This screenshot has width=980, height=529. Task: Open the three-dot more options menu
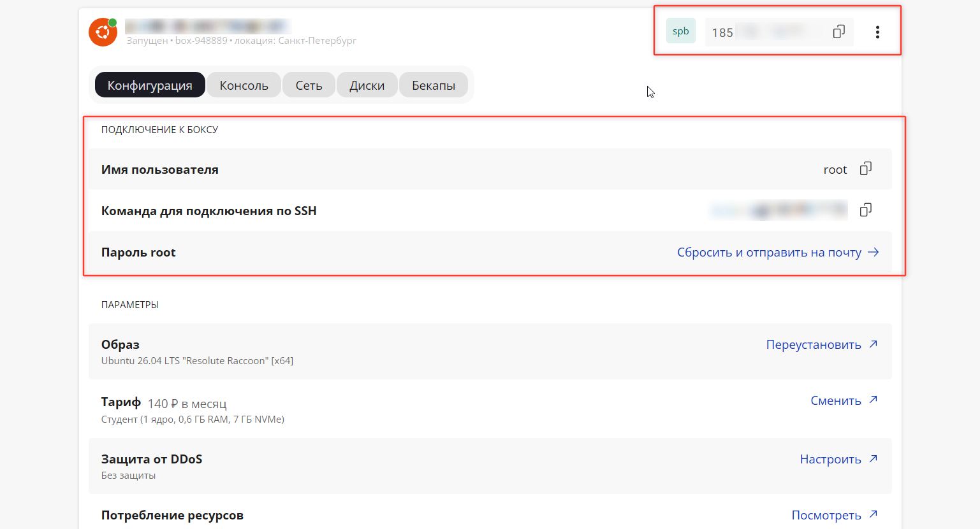click(877, 32)
